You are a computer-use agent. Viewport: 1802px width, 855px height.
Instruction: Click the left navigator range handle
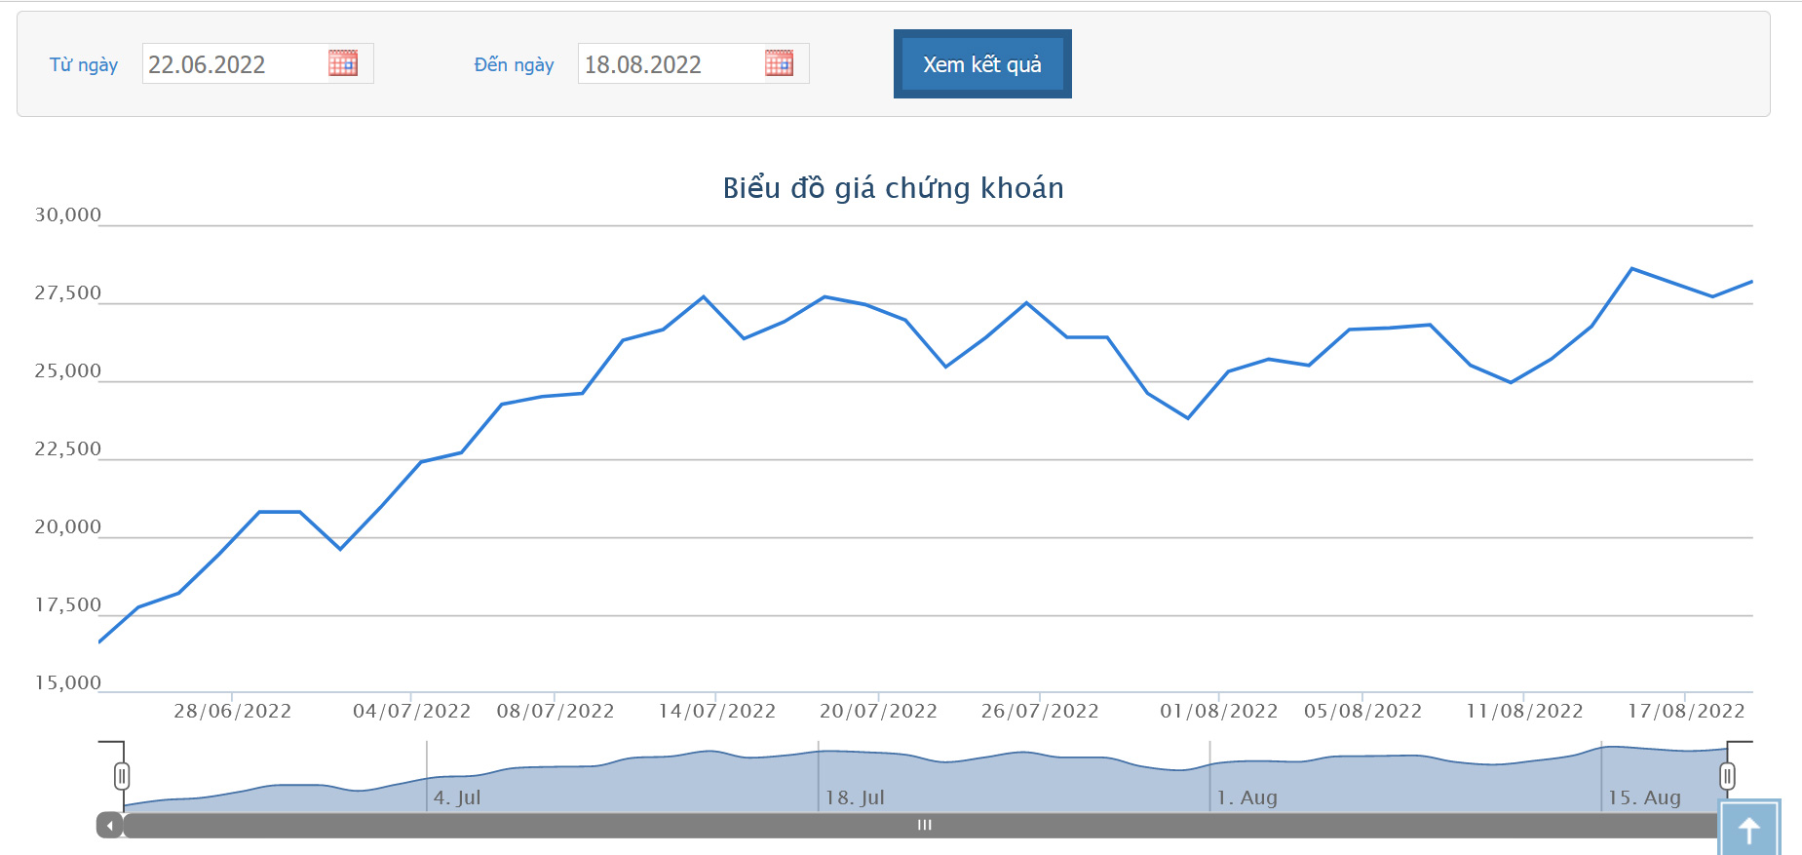(122, 776)
